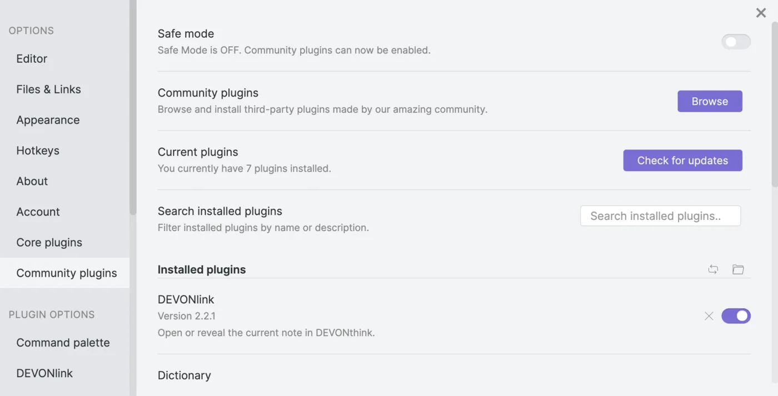
Task: Go to Core plugins settings
Action: tap(49, 242)
